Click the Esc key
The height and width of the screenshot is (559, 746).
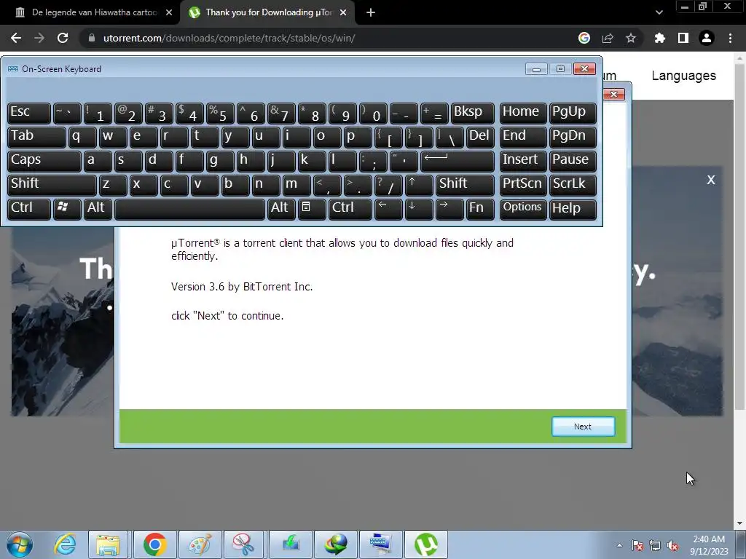click(29, 113)
